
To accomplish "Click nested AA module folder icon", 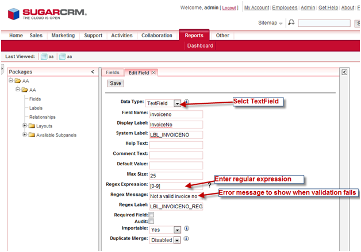I will (x=25, y=90).
